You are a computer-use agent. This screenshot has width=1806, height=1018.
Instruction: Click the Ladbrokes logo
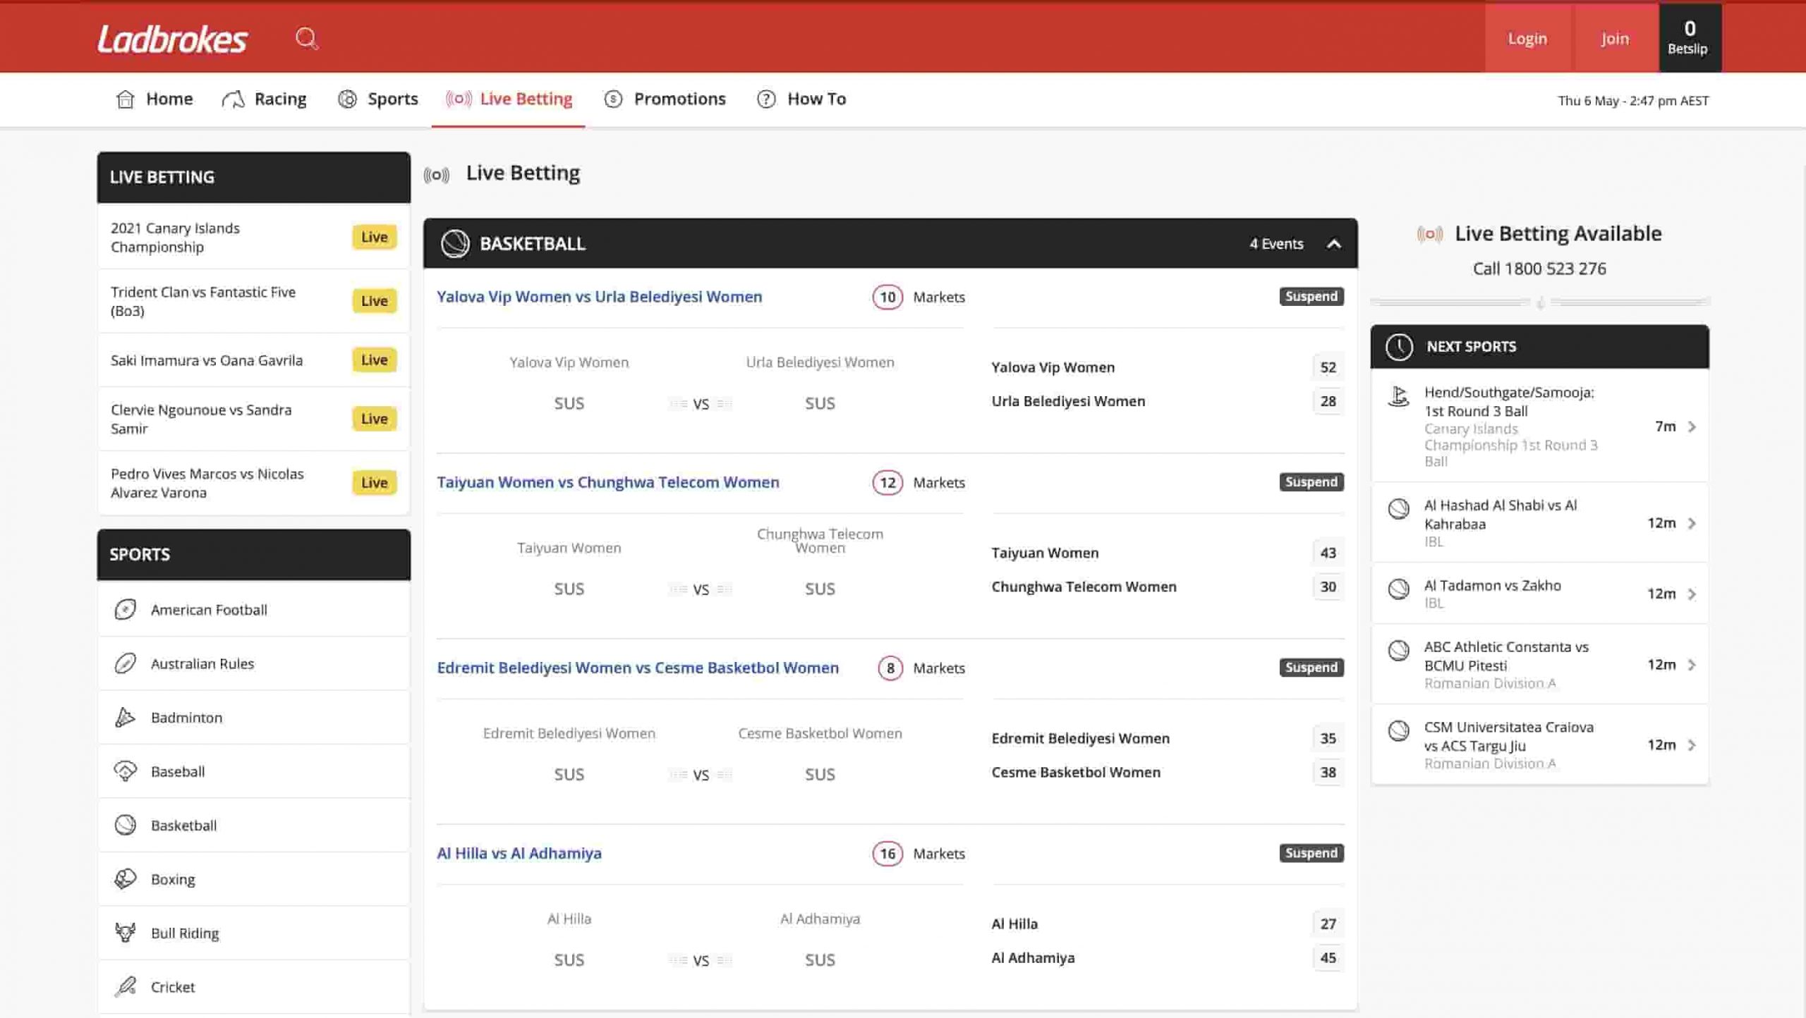pyautogui.click(x=172, y=39)
